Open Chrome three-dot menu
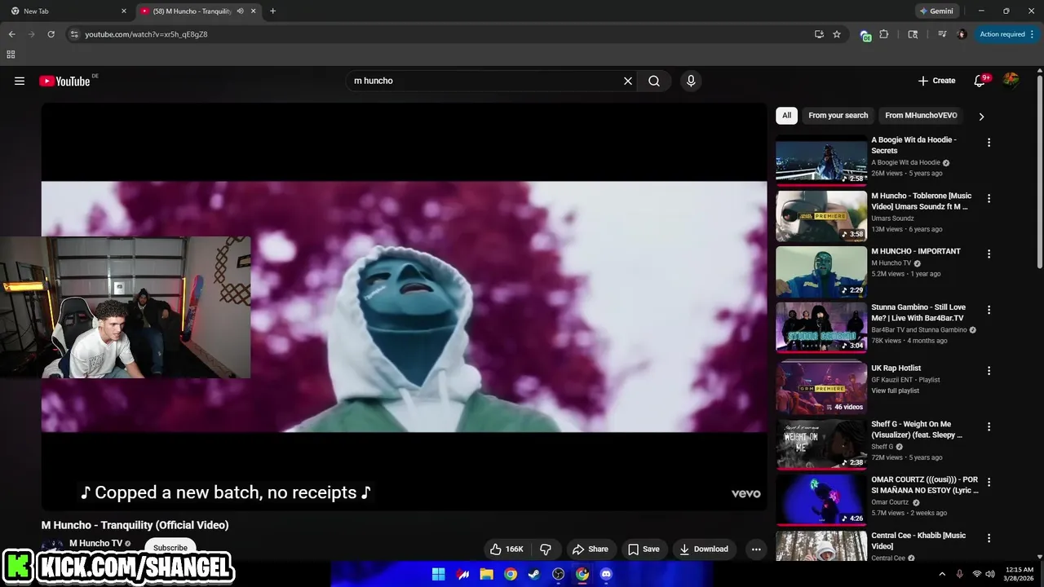Screen dimensions: 1044x587 coord(1033,34)
